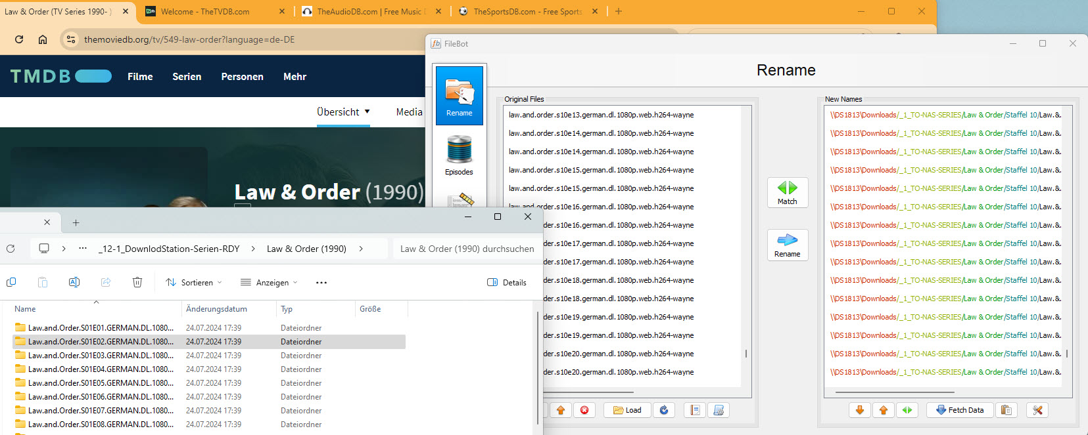Viewport: 1088px width, 435px height.
Task: Click clipboard icon next to Fetch Data
Action: pyautogui.click(x=1006, y=410)
